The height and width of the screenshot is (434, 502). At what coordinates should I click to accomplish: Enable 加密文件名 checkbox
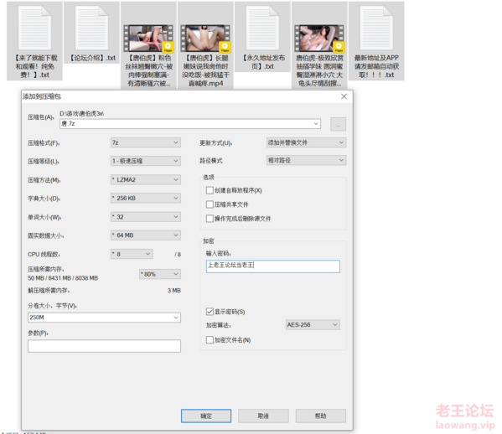(210, 339)
